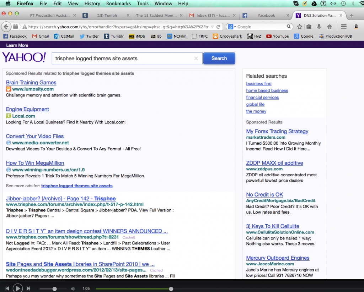This screenshot has width=364, height=292.
Task: Open the ProductionHUB bookmark
Action: [x=336, y=36]
